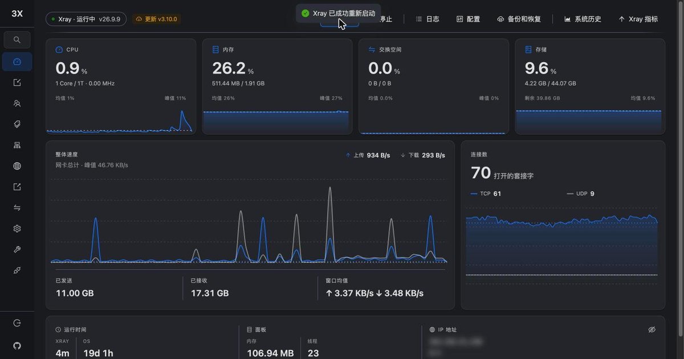Click the 更新 v3.10.0 update badge
Viewport: 684px width, 359px height.
click(157, 19)
